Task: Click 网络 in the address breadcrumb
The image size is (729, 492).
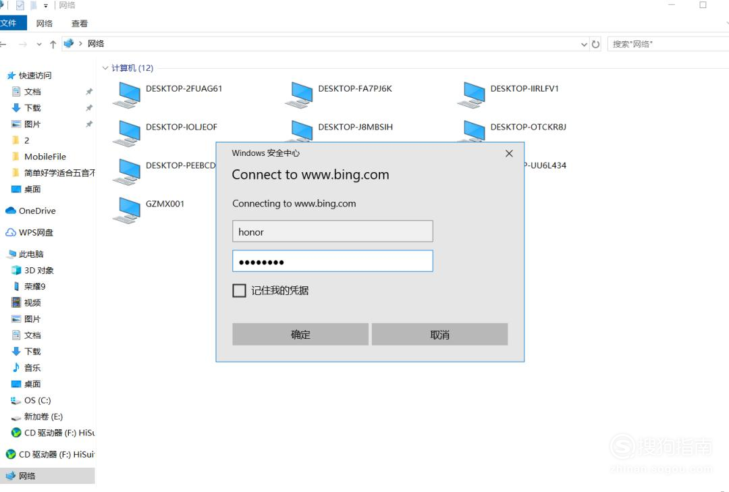Action: (96, 44)
